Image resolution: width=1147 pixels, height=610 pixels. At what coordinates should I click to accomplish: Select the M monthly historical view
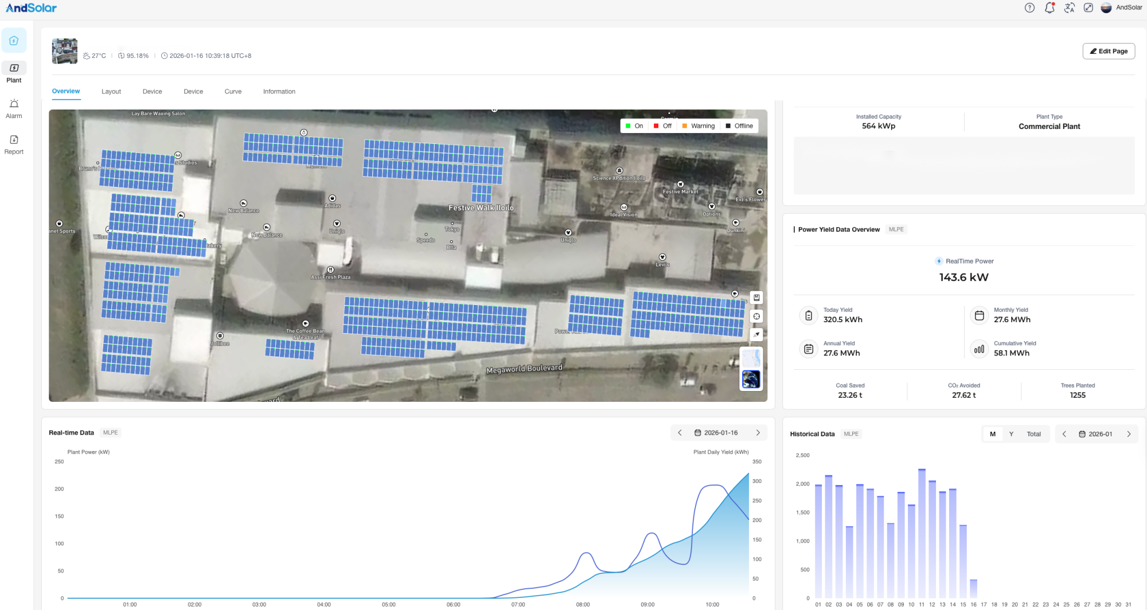click(x=993, y=434)
